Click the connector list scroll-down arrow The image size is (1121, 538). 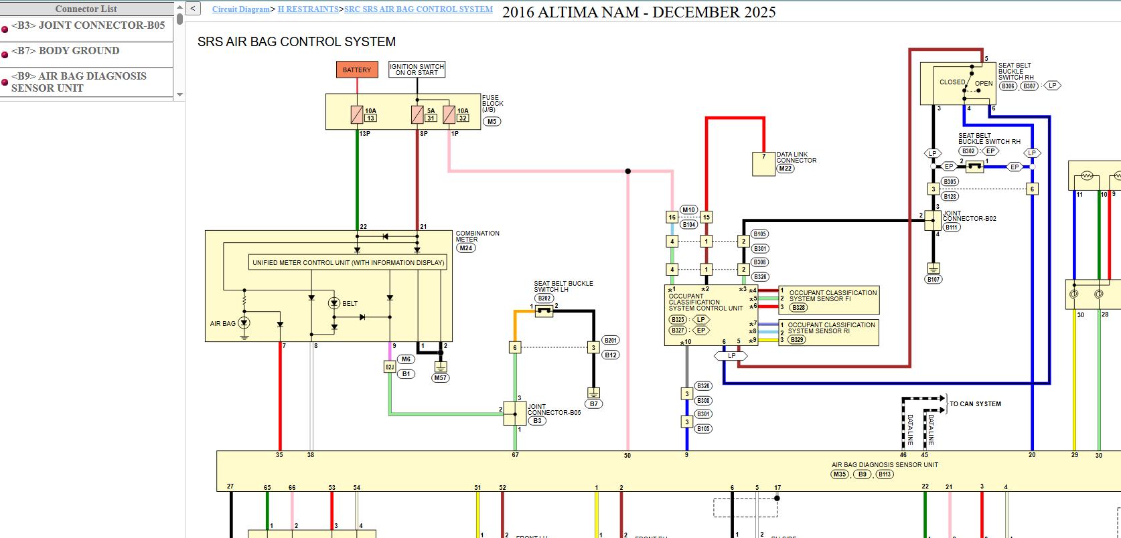point(179,95)
